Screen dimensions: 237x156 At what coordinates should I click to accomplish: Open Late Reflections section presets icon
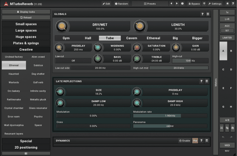(207, 81)
